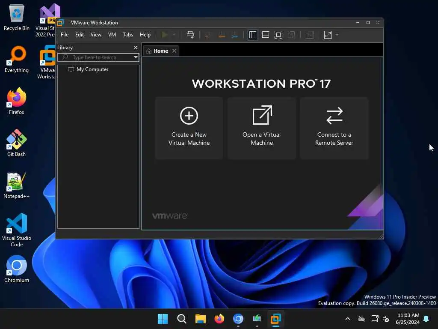This screenshot has height=329, width=438.
Task: Click the Take Snapshot toolbar icon
Action: pos(207,35)
